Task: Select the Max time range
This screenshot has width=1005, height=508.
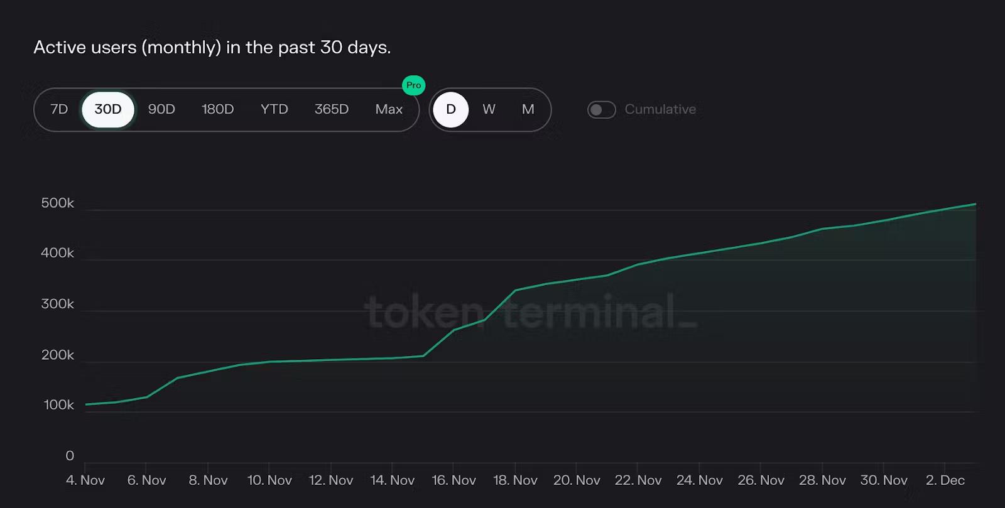Action: pos(389,109)
